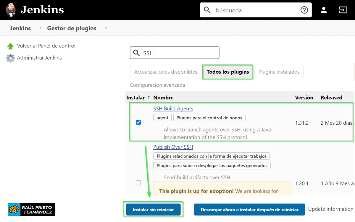355x222 pixels.
Task: Open the Actualizaciones disponibles tab
Action: coord(166,72)
